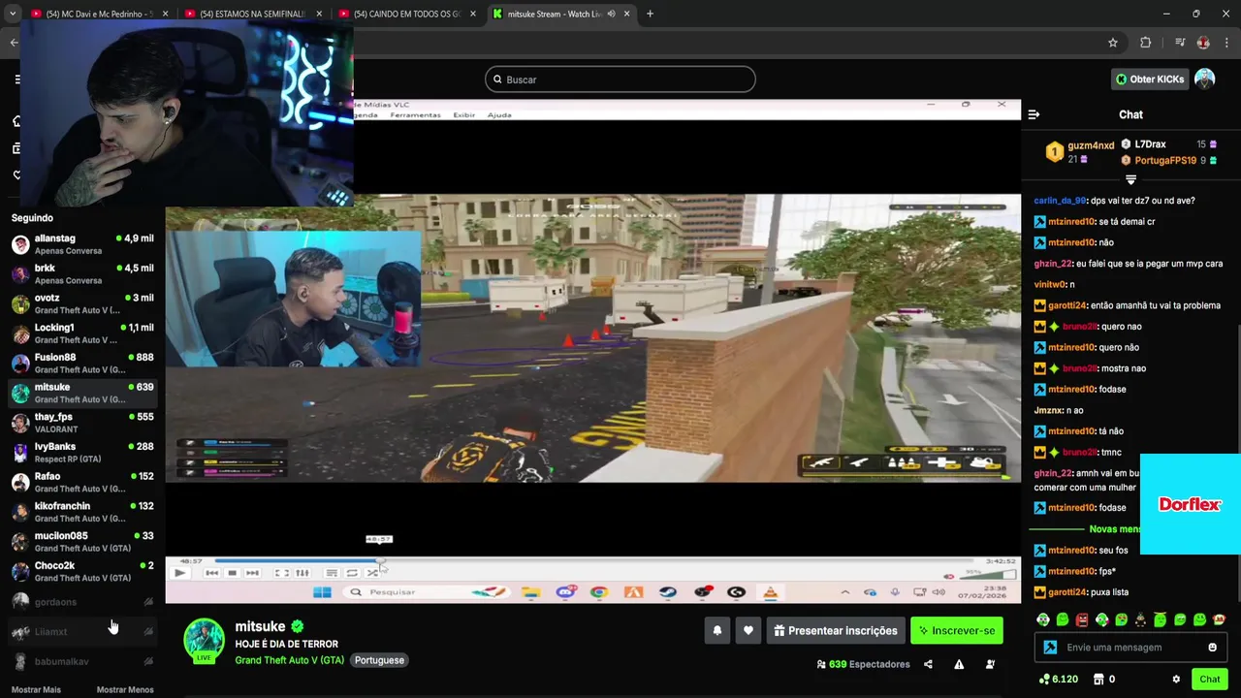Open your profile avatar menu
1241x698 pixels.
1204,79
